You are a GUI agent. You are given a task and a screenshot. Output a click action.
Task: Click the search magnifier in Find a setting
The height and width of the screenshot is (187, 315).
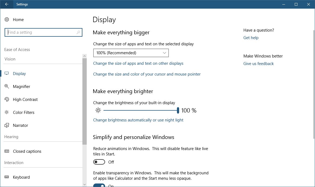[78, 32]
